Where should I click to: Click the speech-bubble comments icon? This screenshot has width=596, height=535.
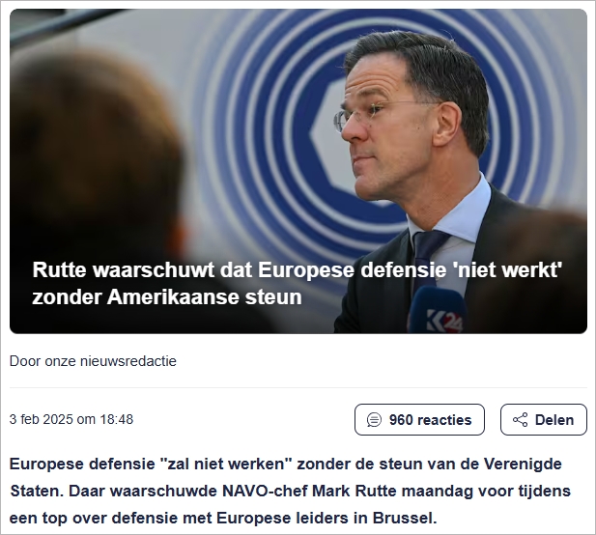point(374,420)
